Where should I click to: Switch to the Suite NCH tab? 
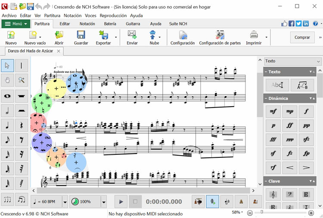pos(178,24)
